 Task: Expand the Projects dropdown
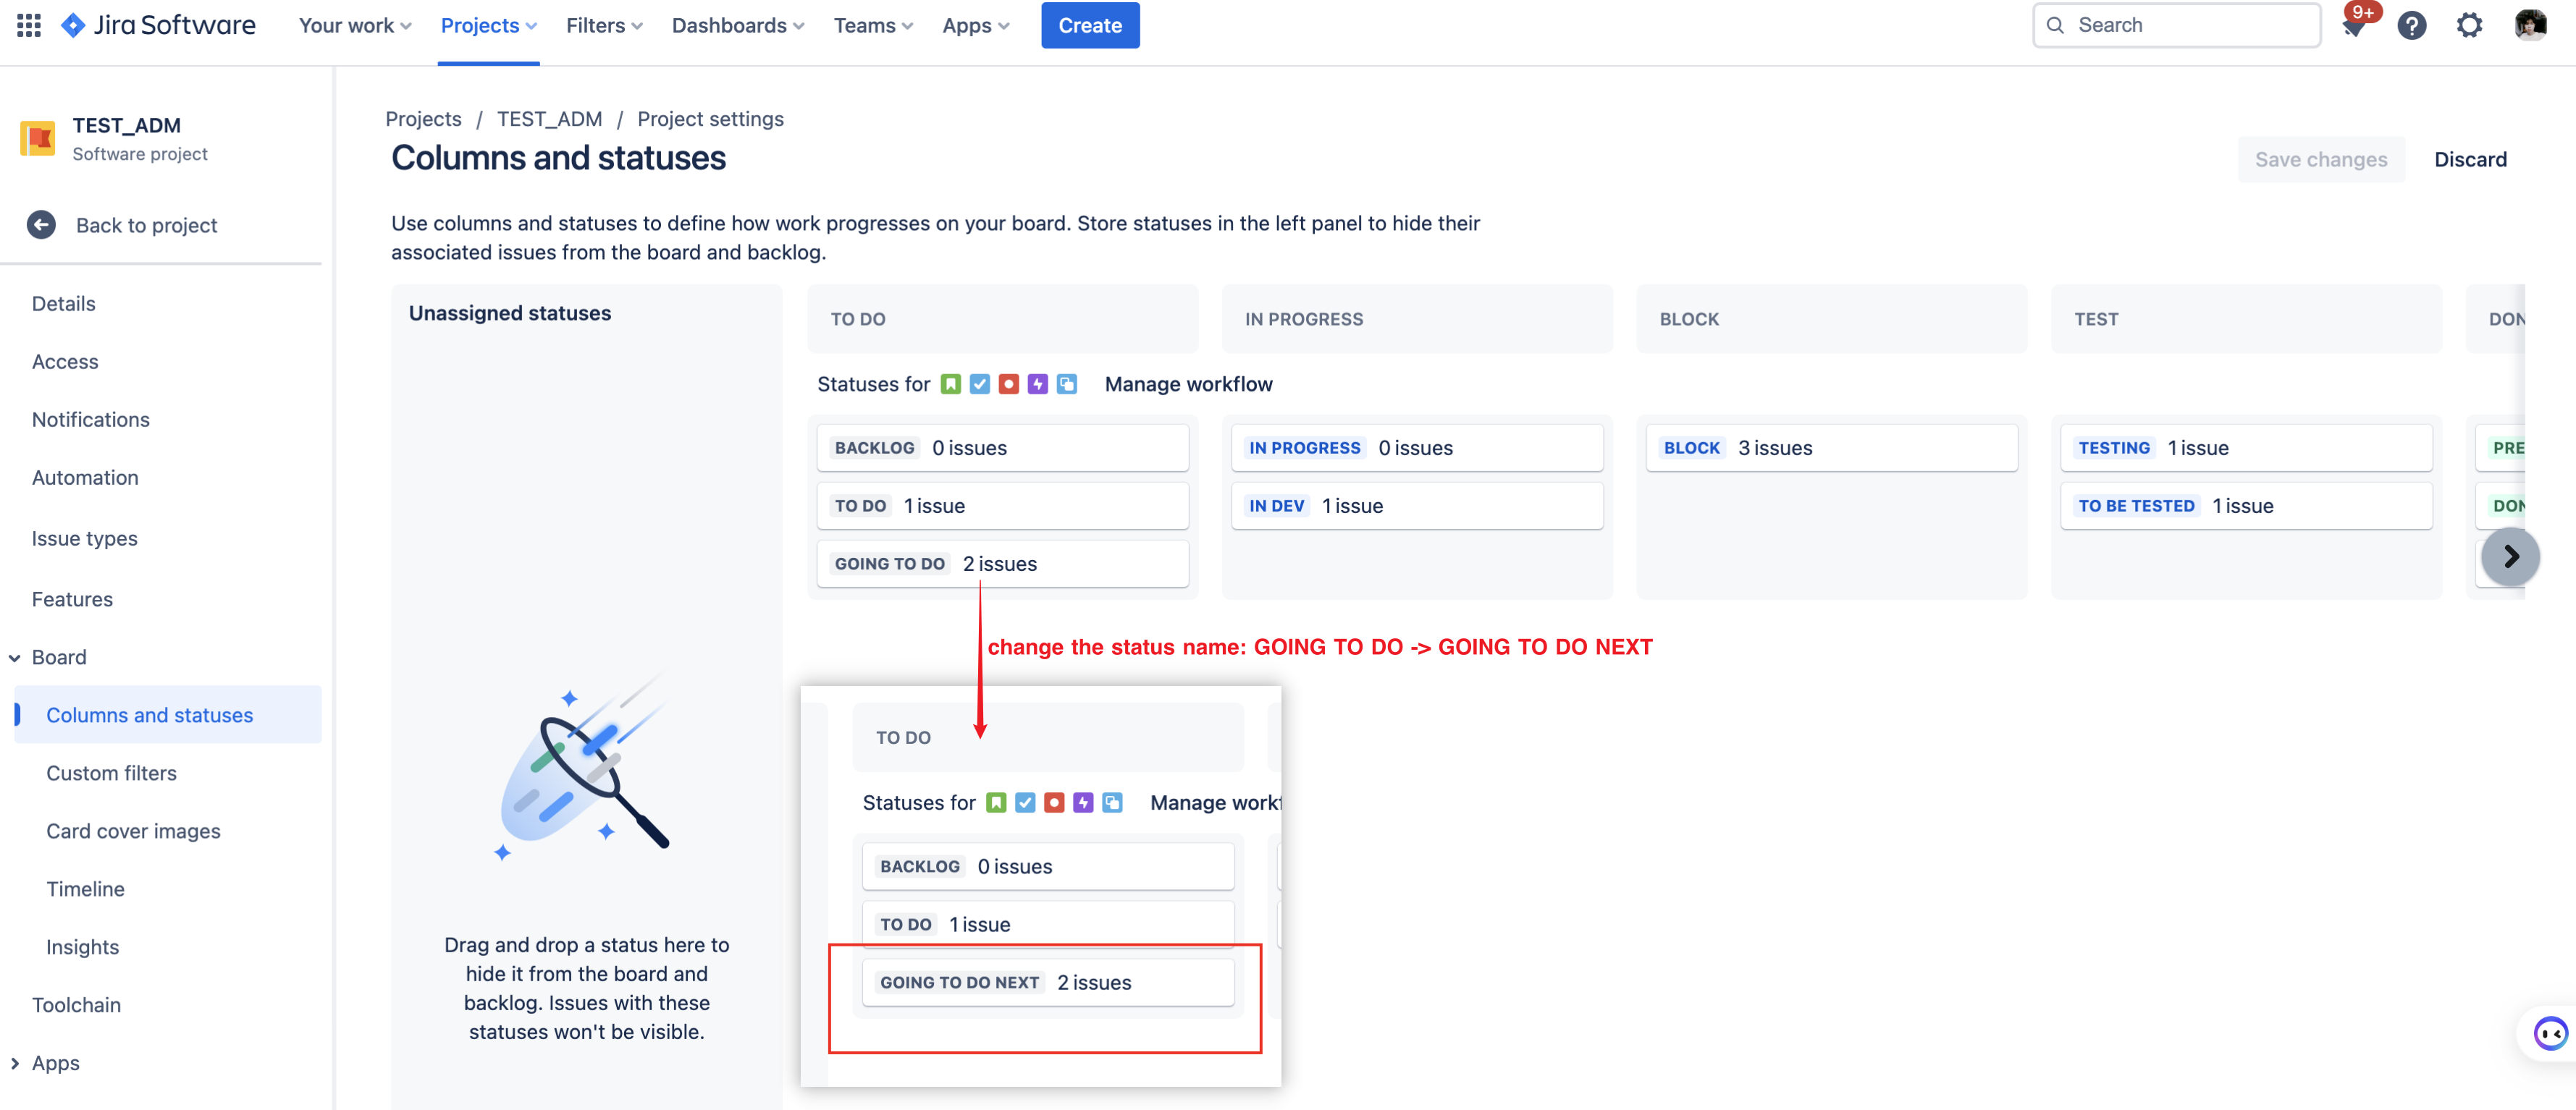[489, 26]
